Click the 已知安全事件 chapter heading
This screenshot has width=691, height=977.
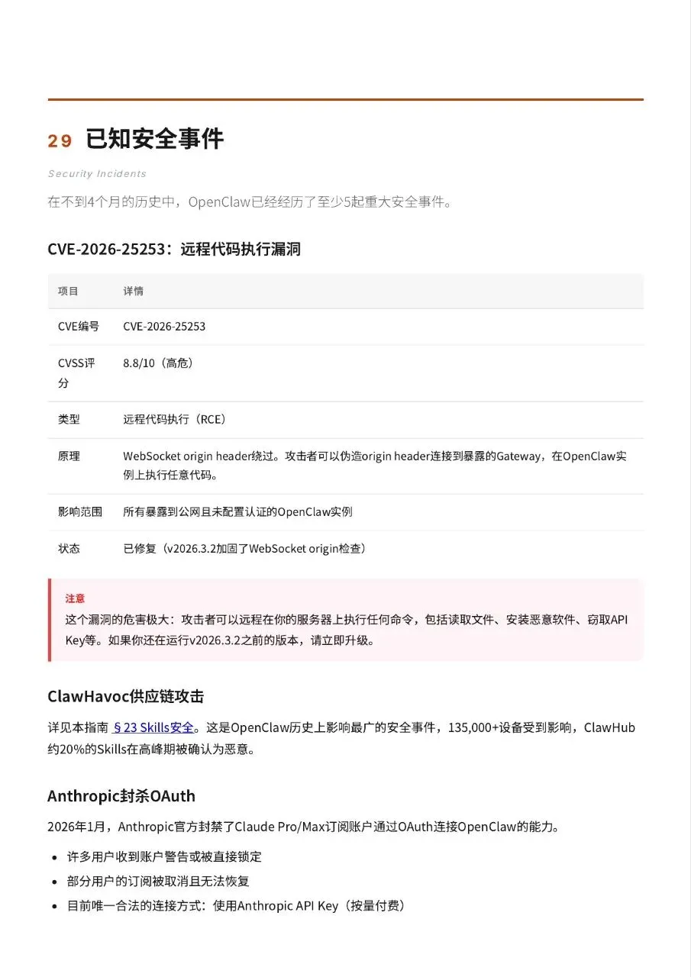(154, 140)
